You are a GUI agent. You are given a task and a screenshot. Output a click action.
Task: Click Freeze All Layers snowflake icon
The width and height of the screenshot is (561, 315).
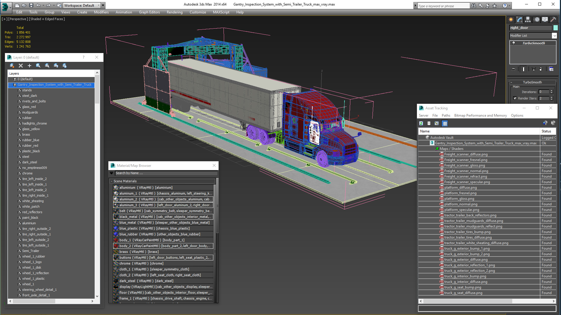(65, 66)
